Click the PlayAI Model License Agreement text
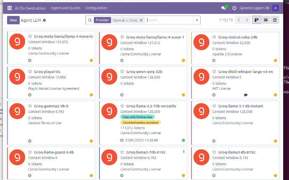The height and width of the screenshot is (180, 289). pyautogui.click(x=54, y=89)
